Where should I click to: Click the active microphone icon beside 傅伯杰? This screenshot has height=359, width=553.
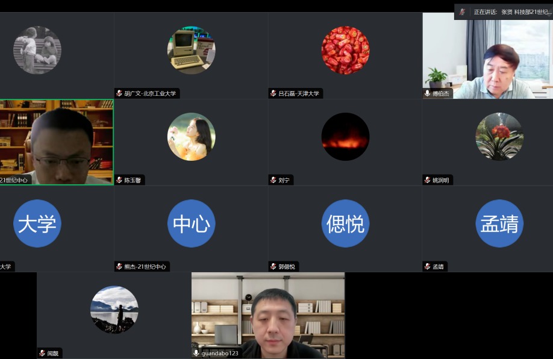(428, 93)
